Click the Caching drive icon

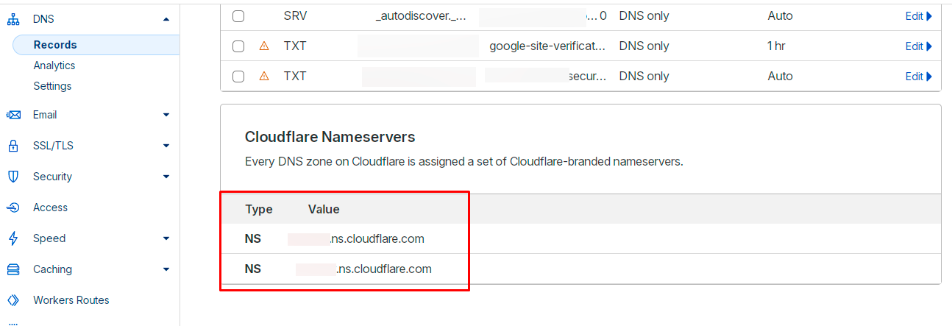coord(13,269)
